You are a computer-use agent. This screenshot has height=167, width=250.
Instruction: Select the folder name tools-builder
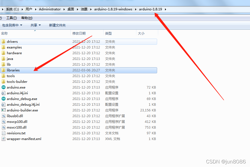17,81
